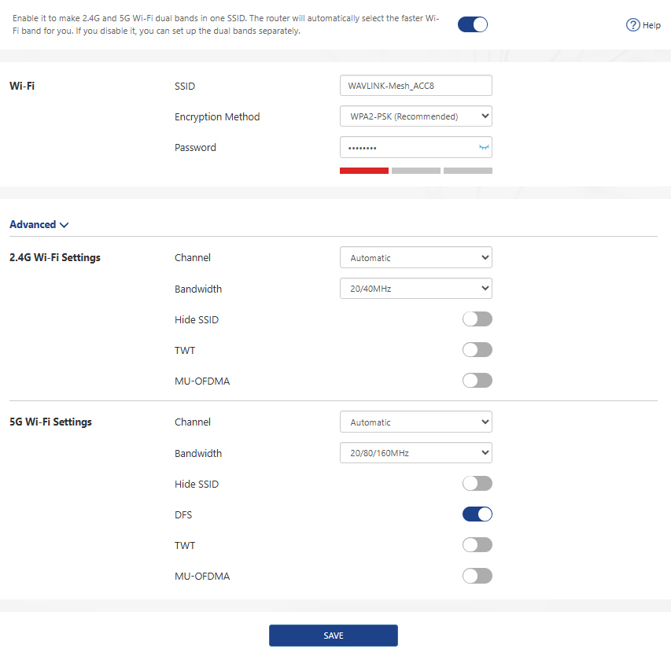The image size is (671, 656).
Task: Open the Encryption Method dropdown
Action: click(415, 116)
